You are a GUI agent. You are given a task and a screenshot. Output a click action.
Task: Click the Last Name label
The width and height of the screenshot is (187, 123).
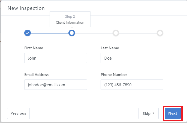[x=110, y=48]
